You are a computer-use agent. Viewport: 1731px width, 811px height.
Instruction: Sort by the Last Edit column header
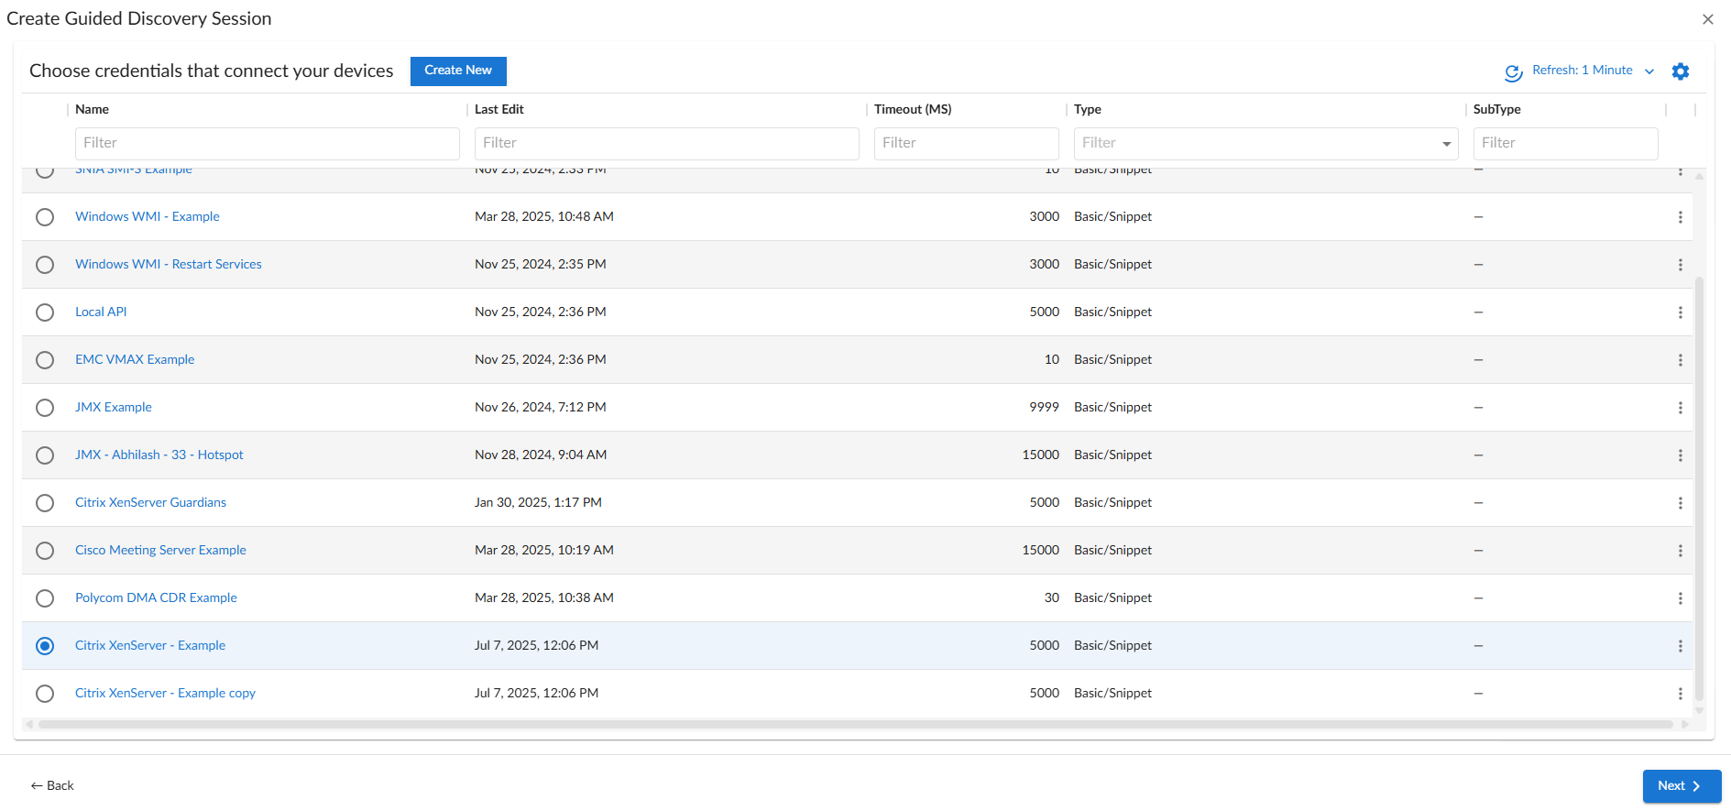point(499,109)
